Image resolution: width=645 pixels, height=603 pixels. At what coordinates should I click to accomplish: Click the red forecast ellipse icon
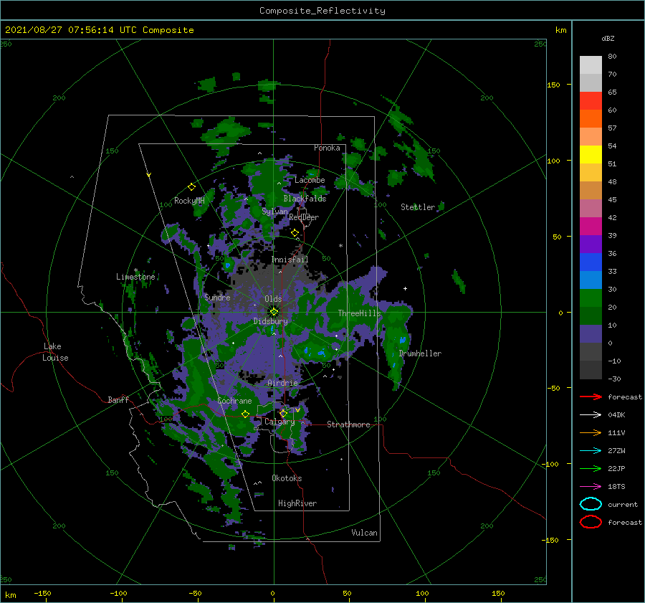point(591,522)
